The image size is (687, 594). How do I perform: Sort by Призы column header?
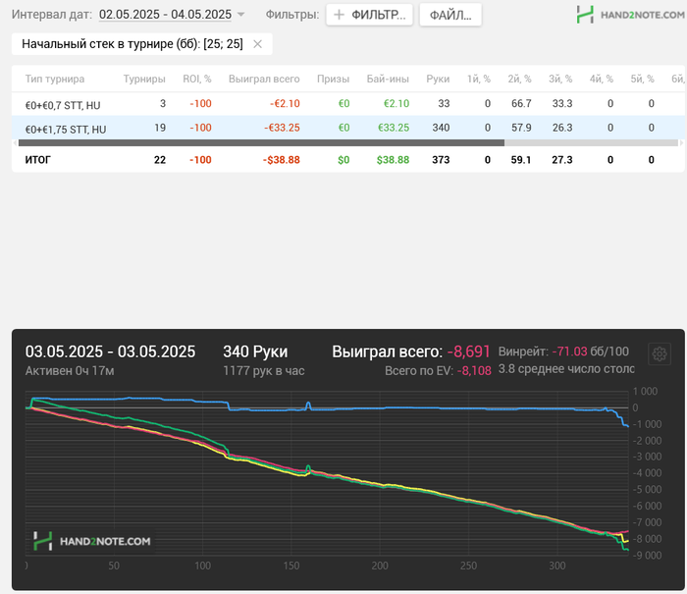pyautogui.click(x=333, y=79)
